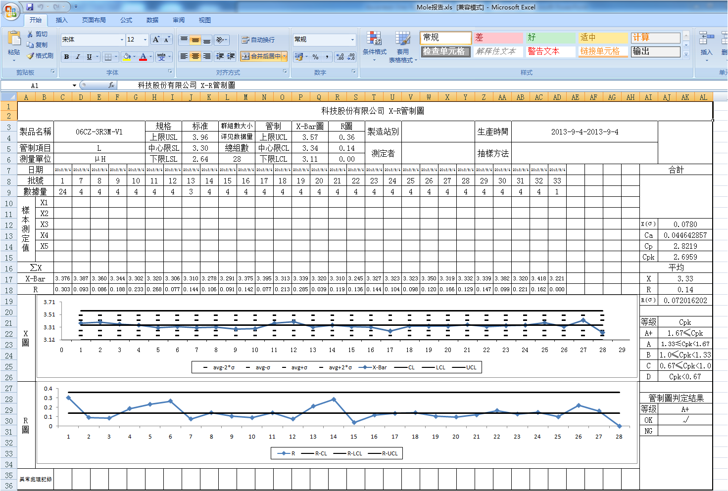Screen dimensions: 728x491
Task: Toggle center horizontal alignment
Action: 195,56
